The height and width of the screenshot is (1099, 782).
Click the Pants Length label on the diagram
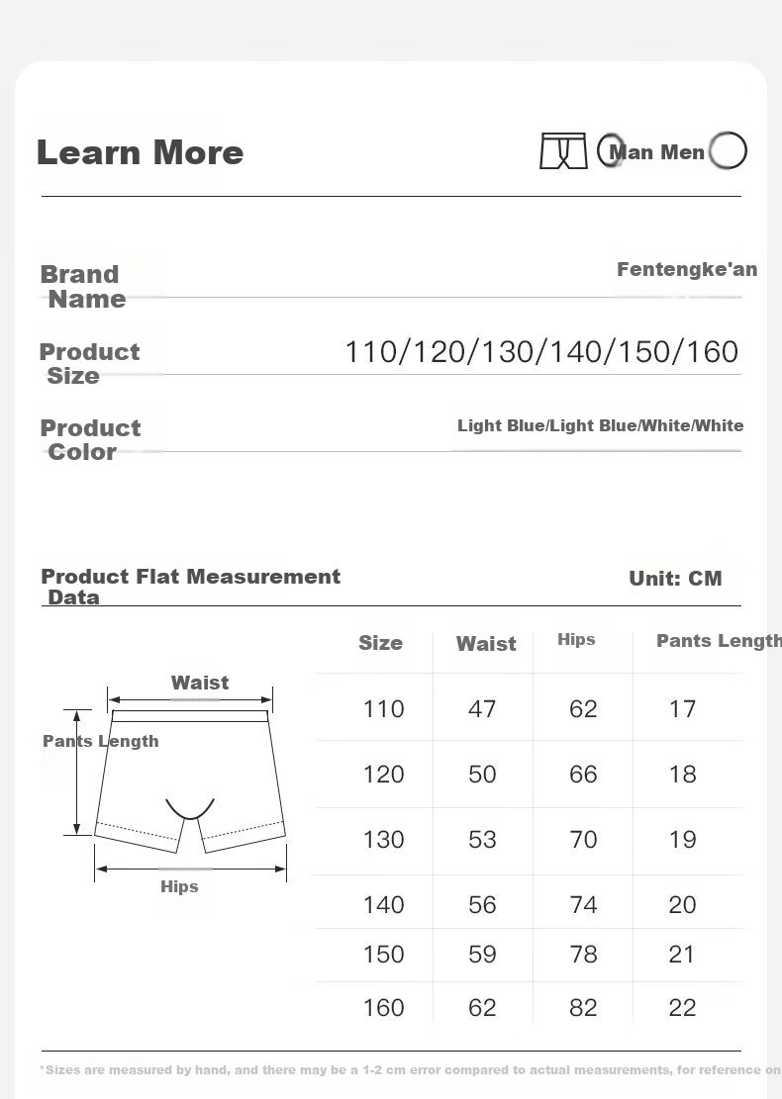point(101,741)
